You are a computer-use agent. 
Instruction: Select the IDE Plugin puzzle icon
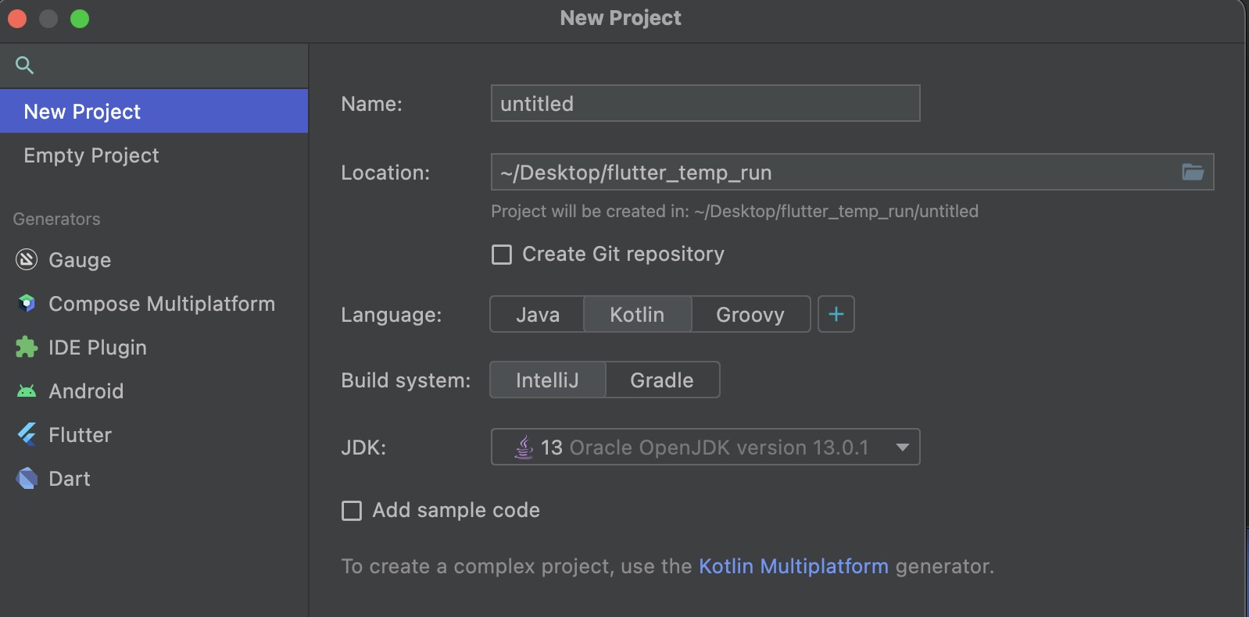[x=27, y=348]
